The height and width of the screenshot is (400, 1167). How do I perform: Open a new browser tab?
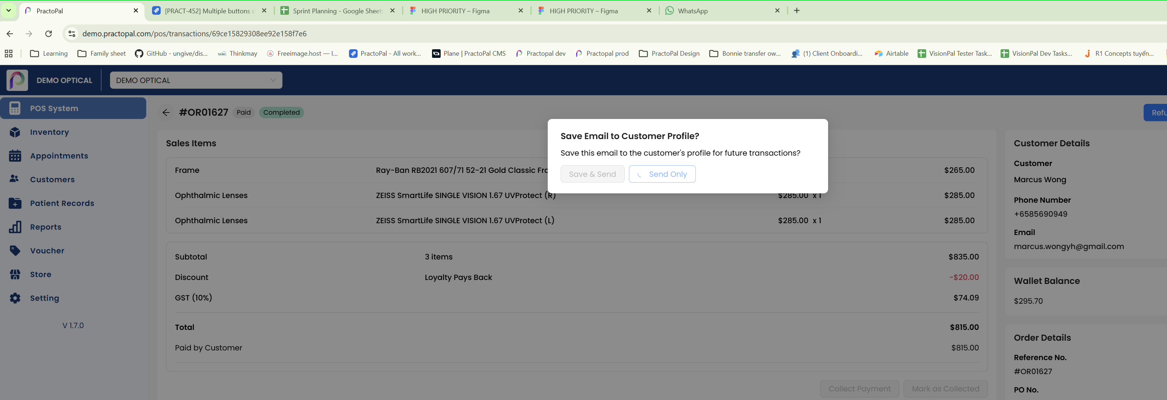click(x=797, y=10)
